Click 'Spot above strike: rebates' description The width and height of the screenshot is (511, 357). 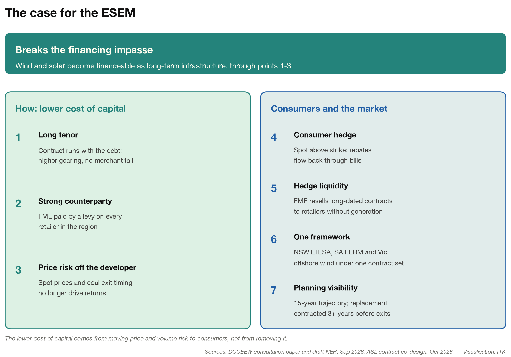(333, 155)
